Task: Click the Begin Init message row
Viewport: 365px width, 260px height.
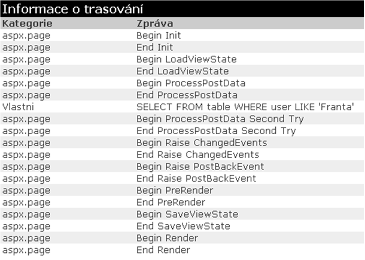Action: [x=182, y=35]
